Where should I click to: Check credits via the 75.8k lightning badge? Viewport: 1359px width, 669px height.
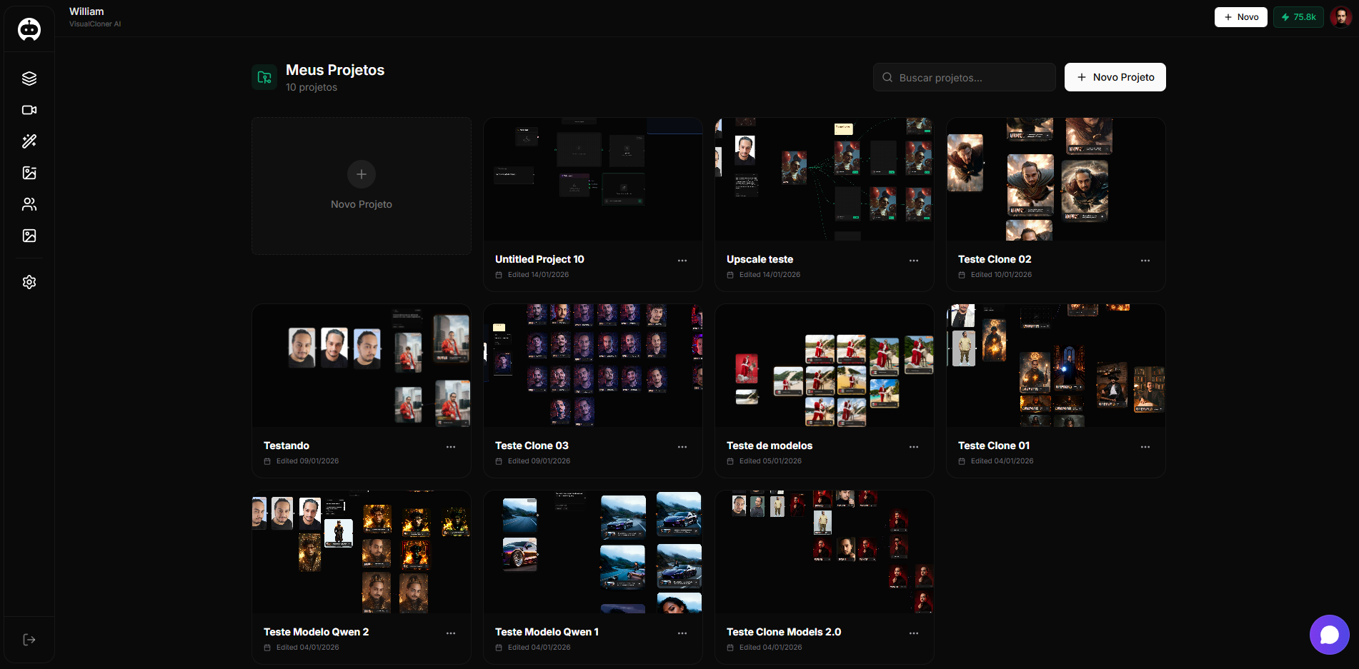click(1298, 16)
